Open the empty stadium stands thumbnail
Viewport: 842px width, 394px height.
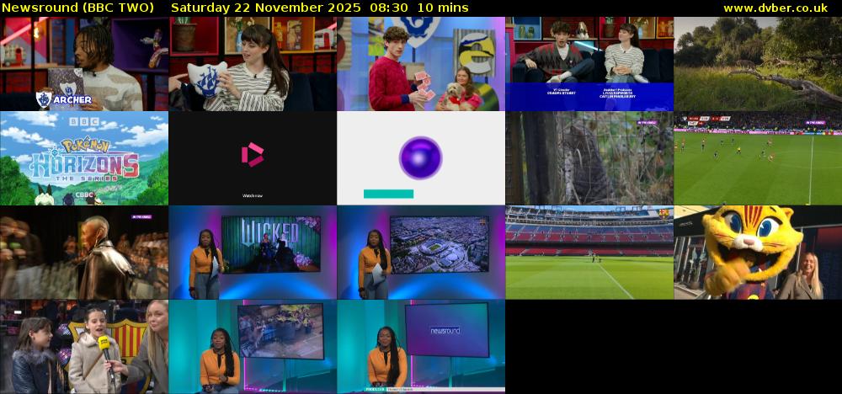(589, 253)
